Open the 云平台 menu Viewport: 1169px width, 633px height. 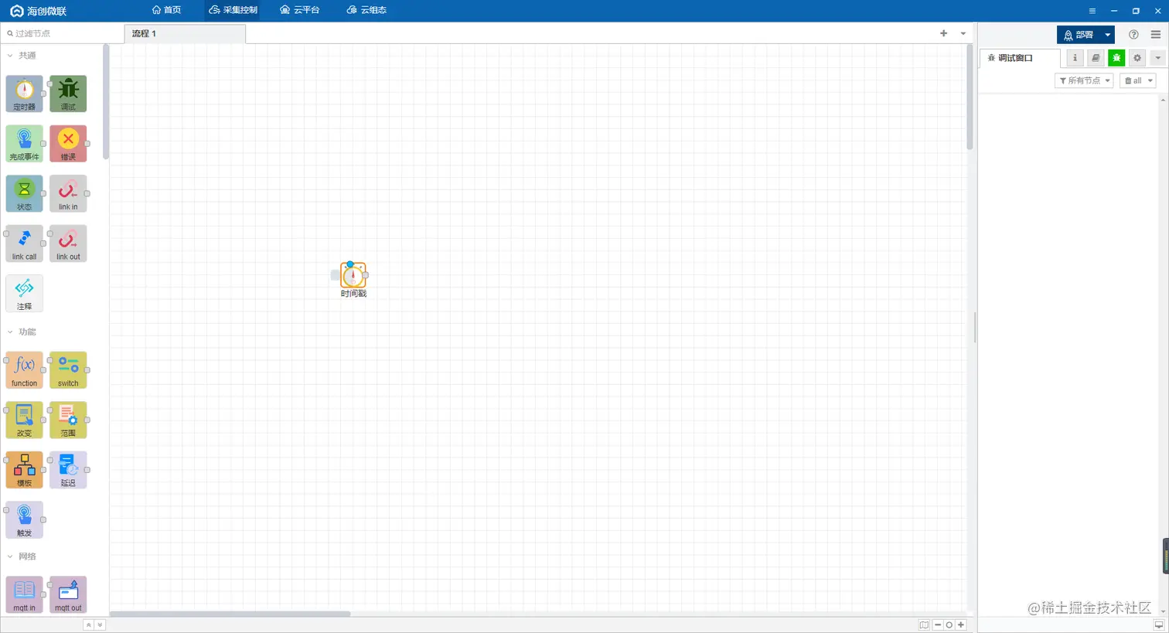tap(299, 10)
